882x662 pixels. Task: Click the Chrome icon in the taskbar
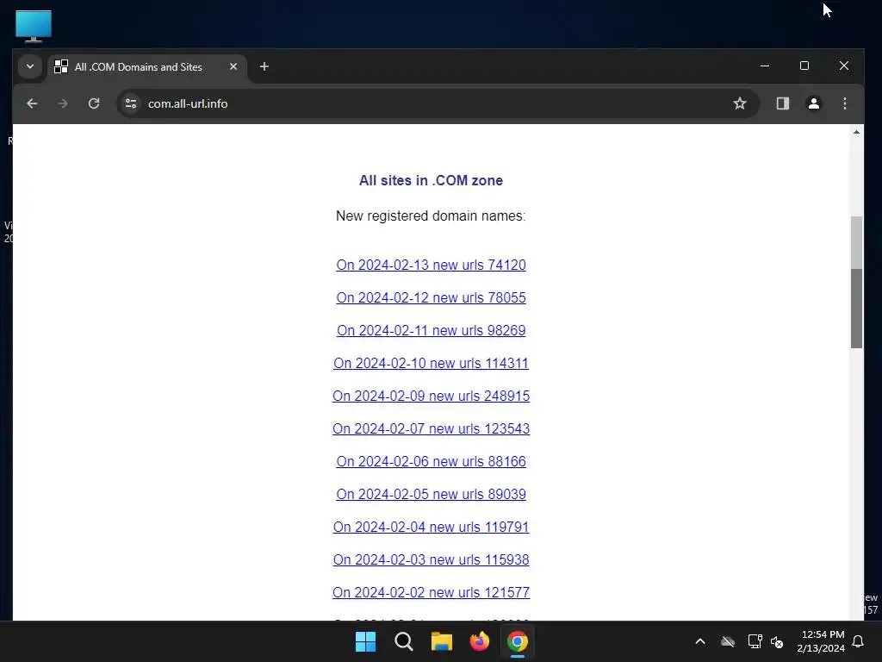point(518,641)
